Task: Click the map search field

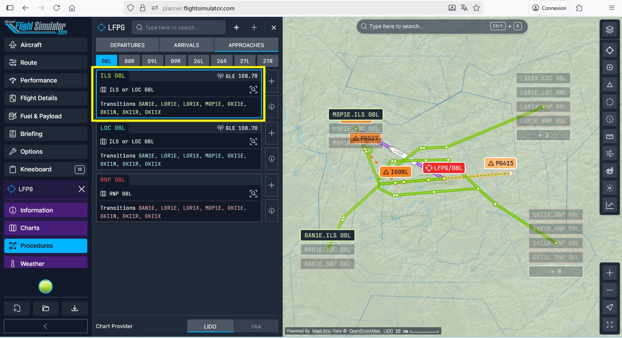Action: tap(428, 26)
